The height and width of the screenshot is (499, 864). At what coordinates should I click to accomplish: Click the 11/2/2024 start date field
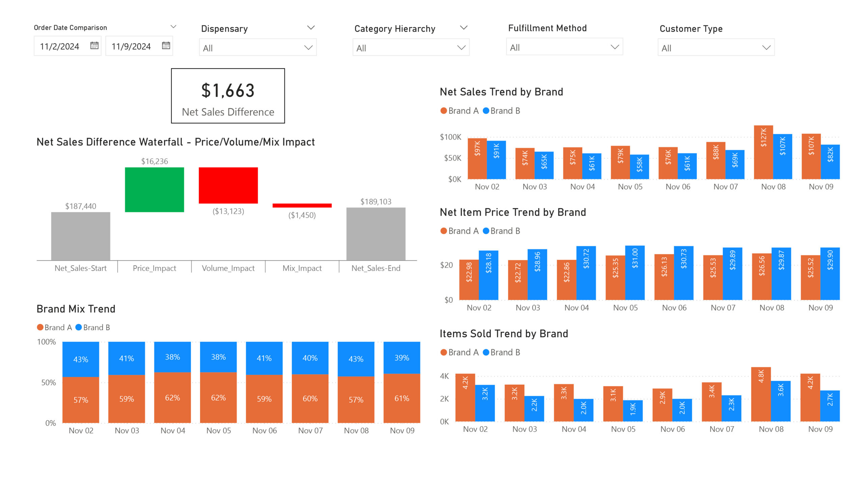tap(60, 46)
